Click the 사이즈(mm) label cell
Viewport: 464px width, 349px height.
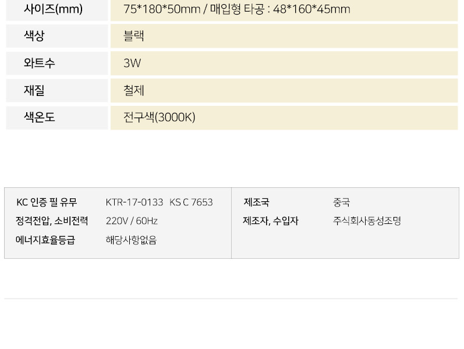pyautogui.click(x=57, y=10)
